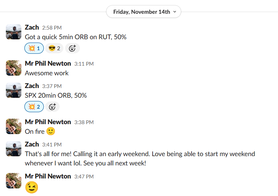Open Mr Phil Newton's avatar on the 3:47 PM message
Image resolution: width=278 pixels, height=196 pixels.
(14, 181)
